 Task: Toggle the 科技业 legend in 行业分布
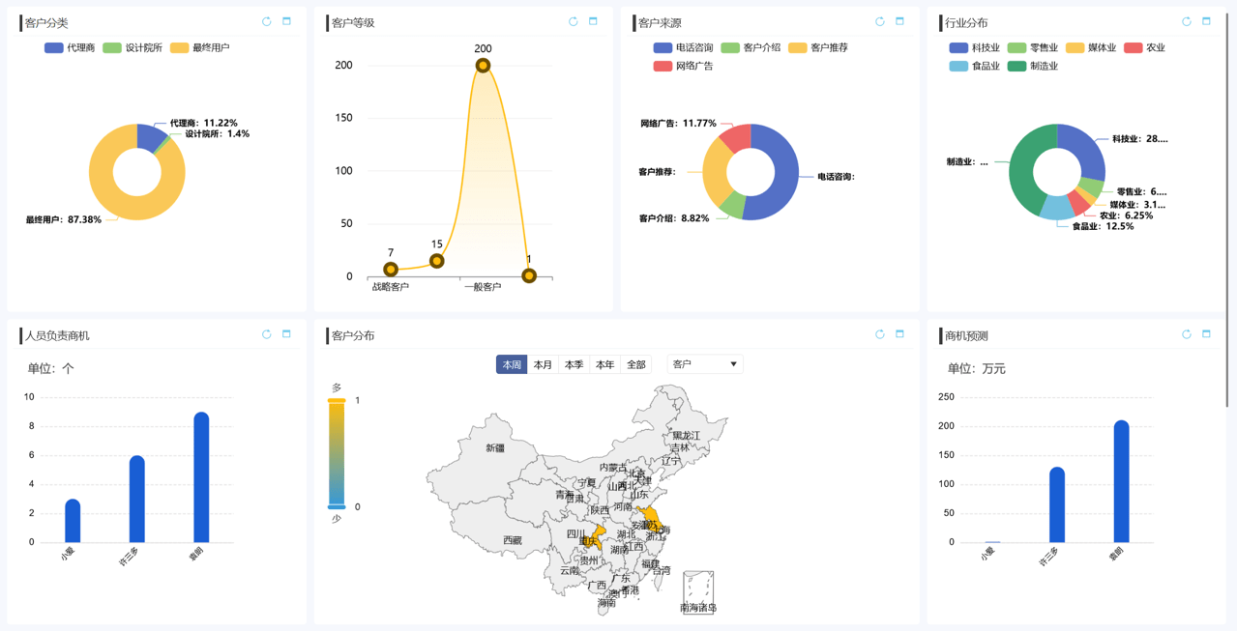pyautogui.click(x=972, y=49)
